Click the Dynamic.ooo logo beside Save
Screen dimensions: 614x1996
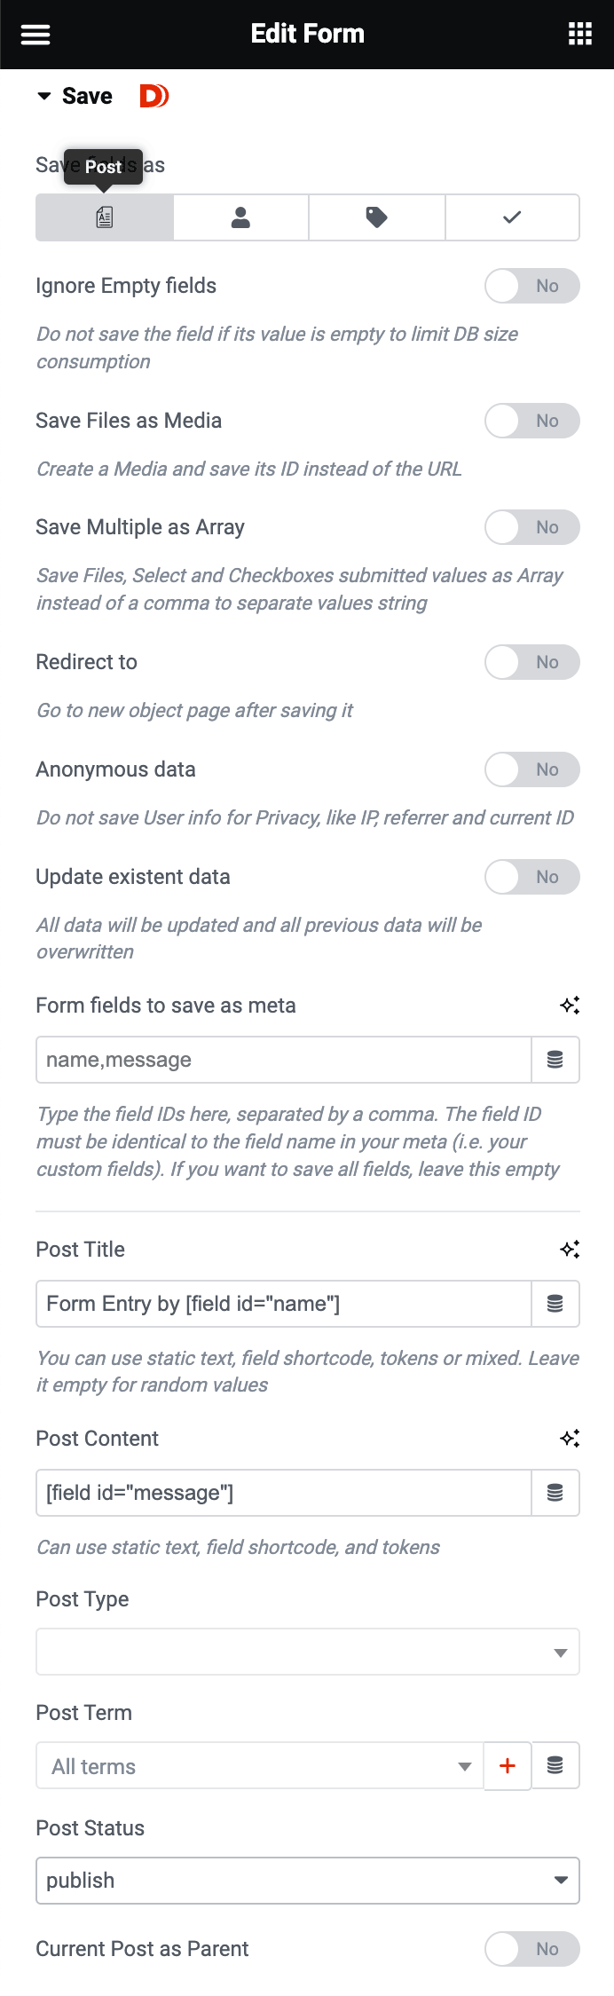[153, 96]
